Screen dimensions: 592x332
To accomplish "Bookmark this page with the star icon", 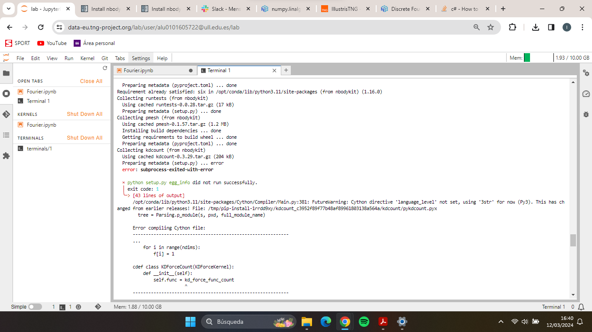I will (491, 27).
